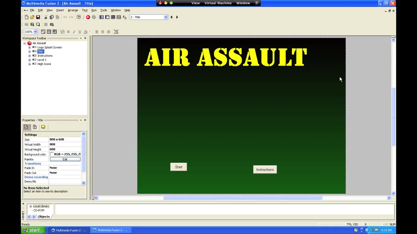Select the Logo Splash Screen tree item
This screenshot has width=417, height=234.
coord(50,47)
